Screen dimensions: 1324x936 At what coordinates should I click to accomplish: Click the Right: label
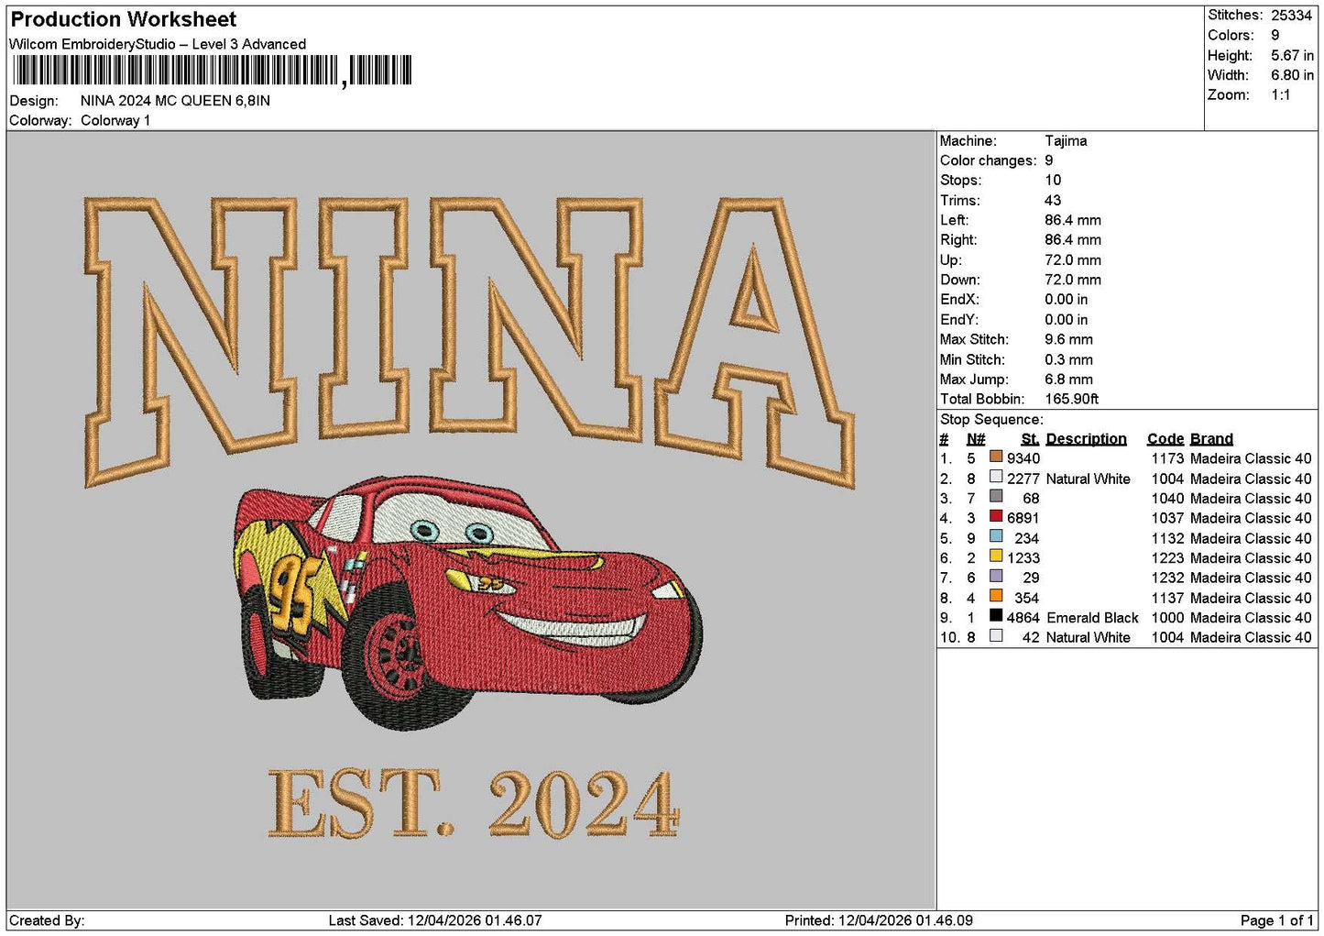(x=958, y=240)
